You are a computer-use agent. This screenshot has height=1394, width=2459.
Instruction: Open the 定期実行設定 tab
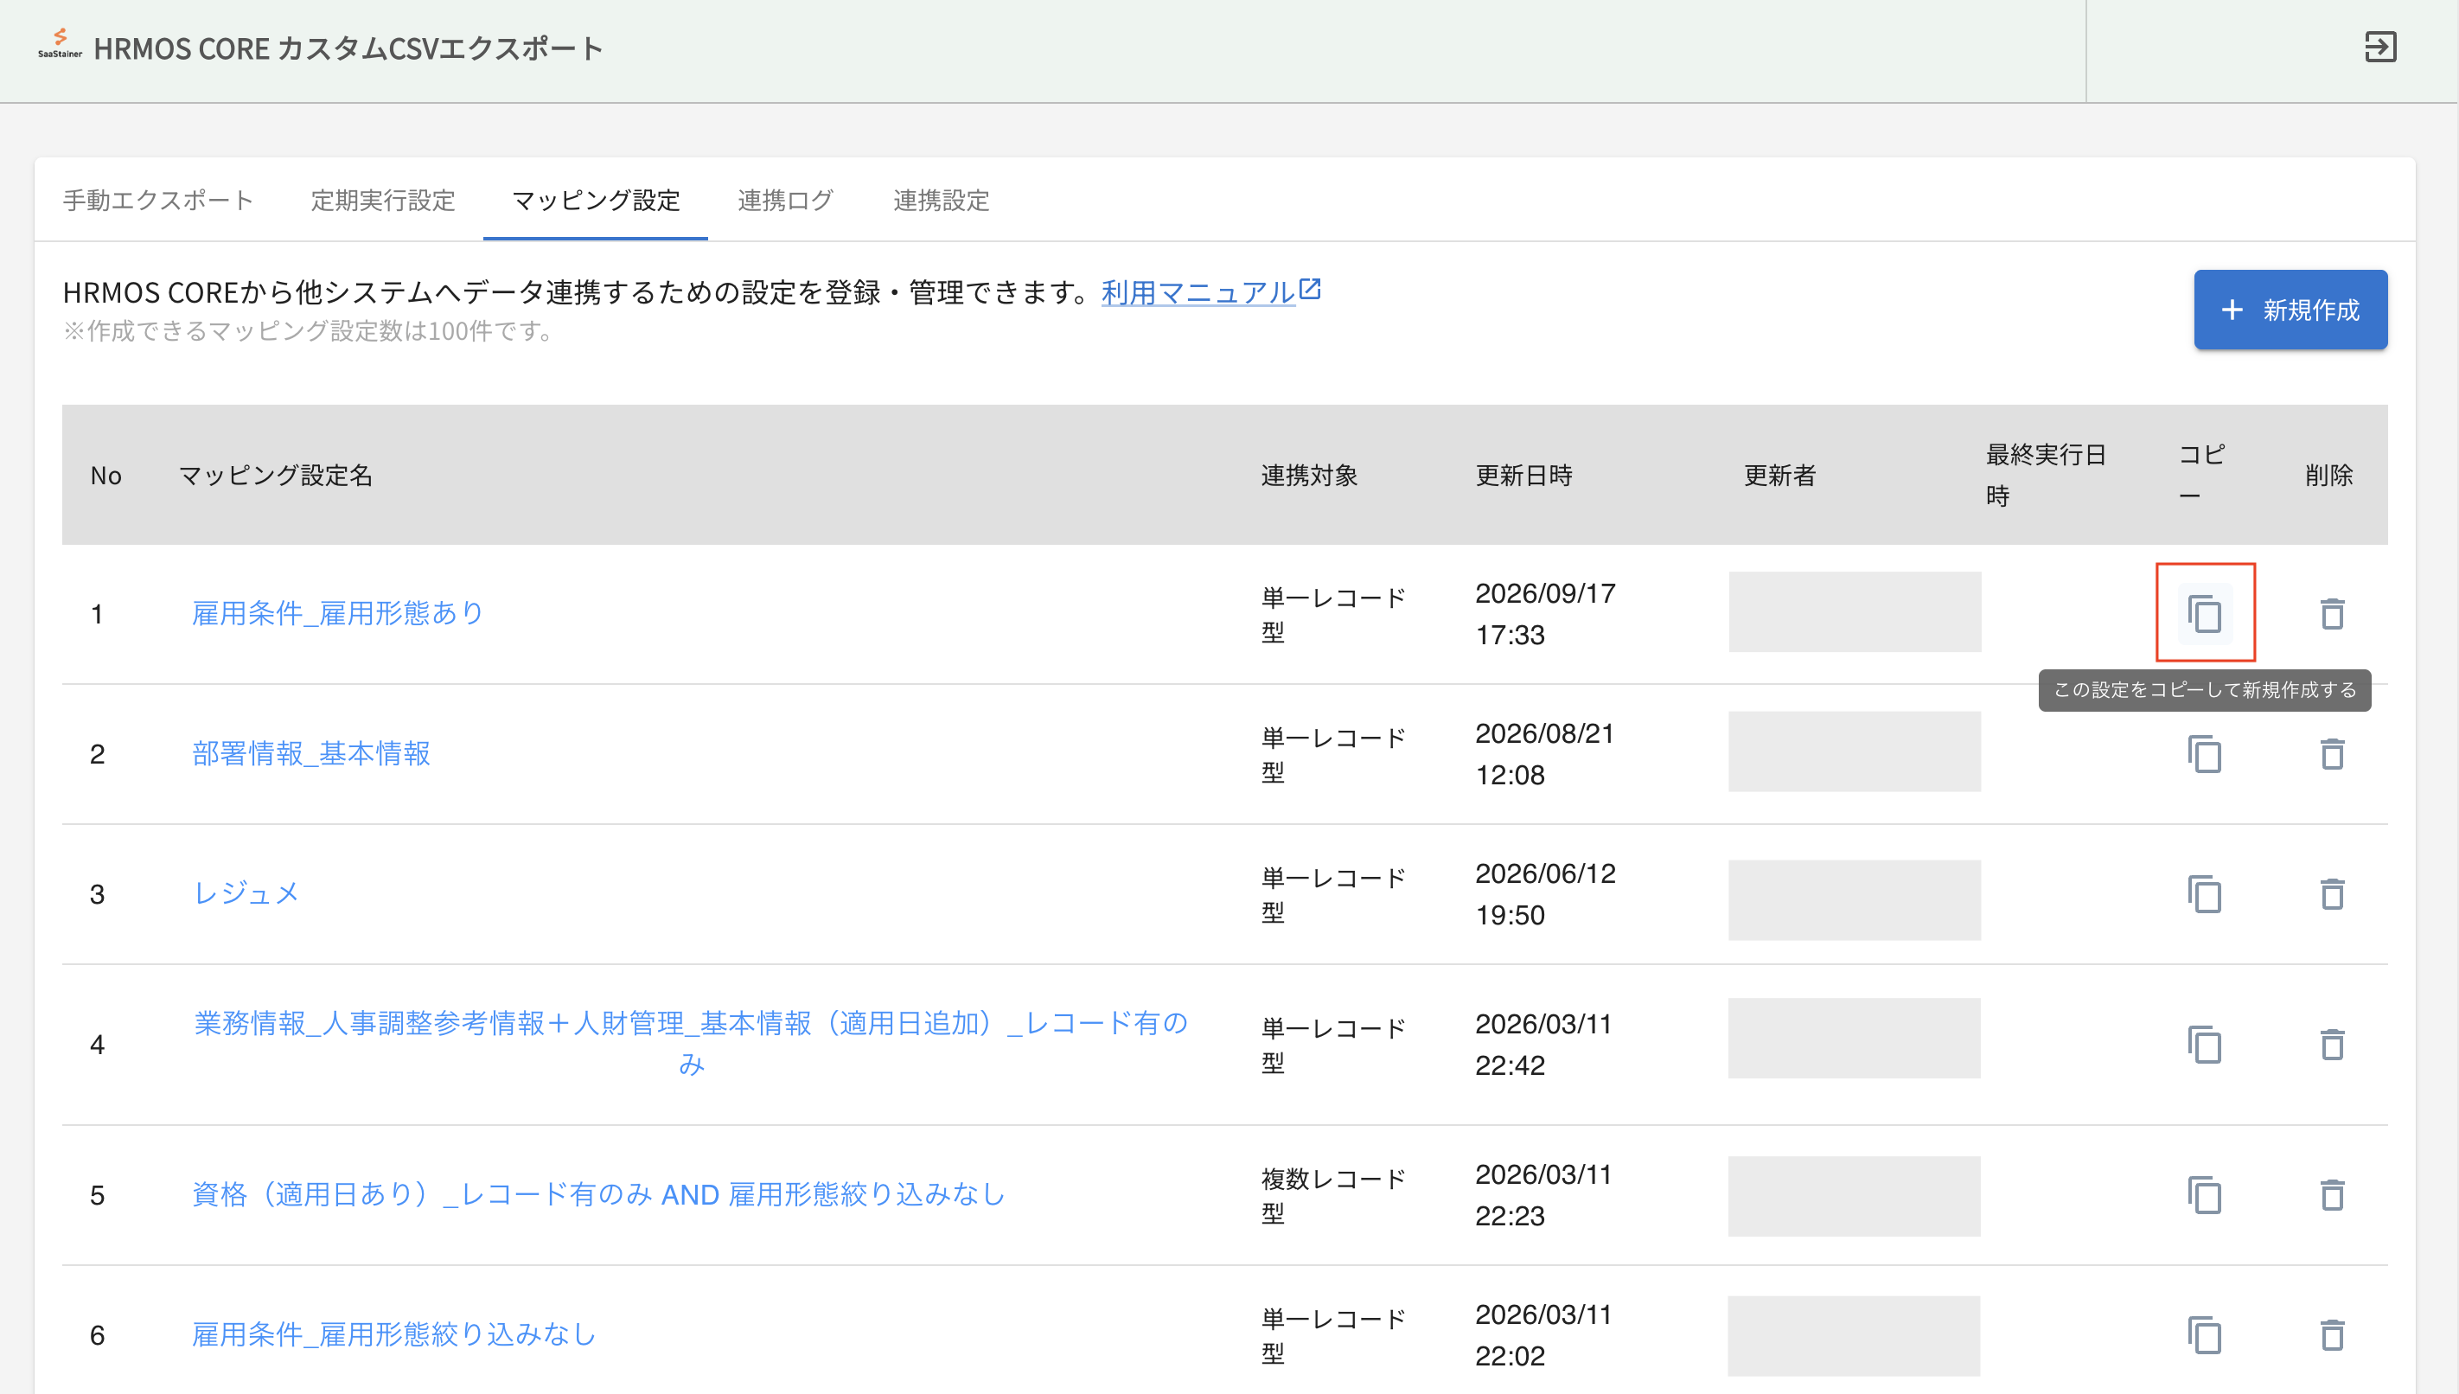point(383,200)
